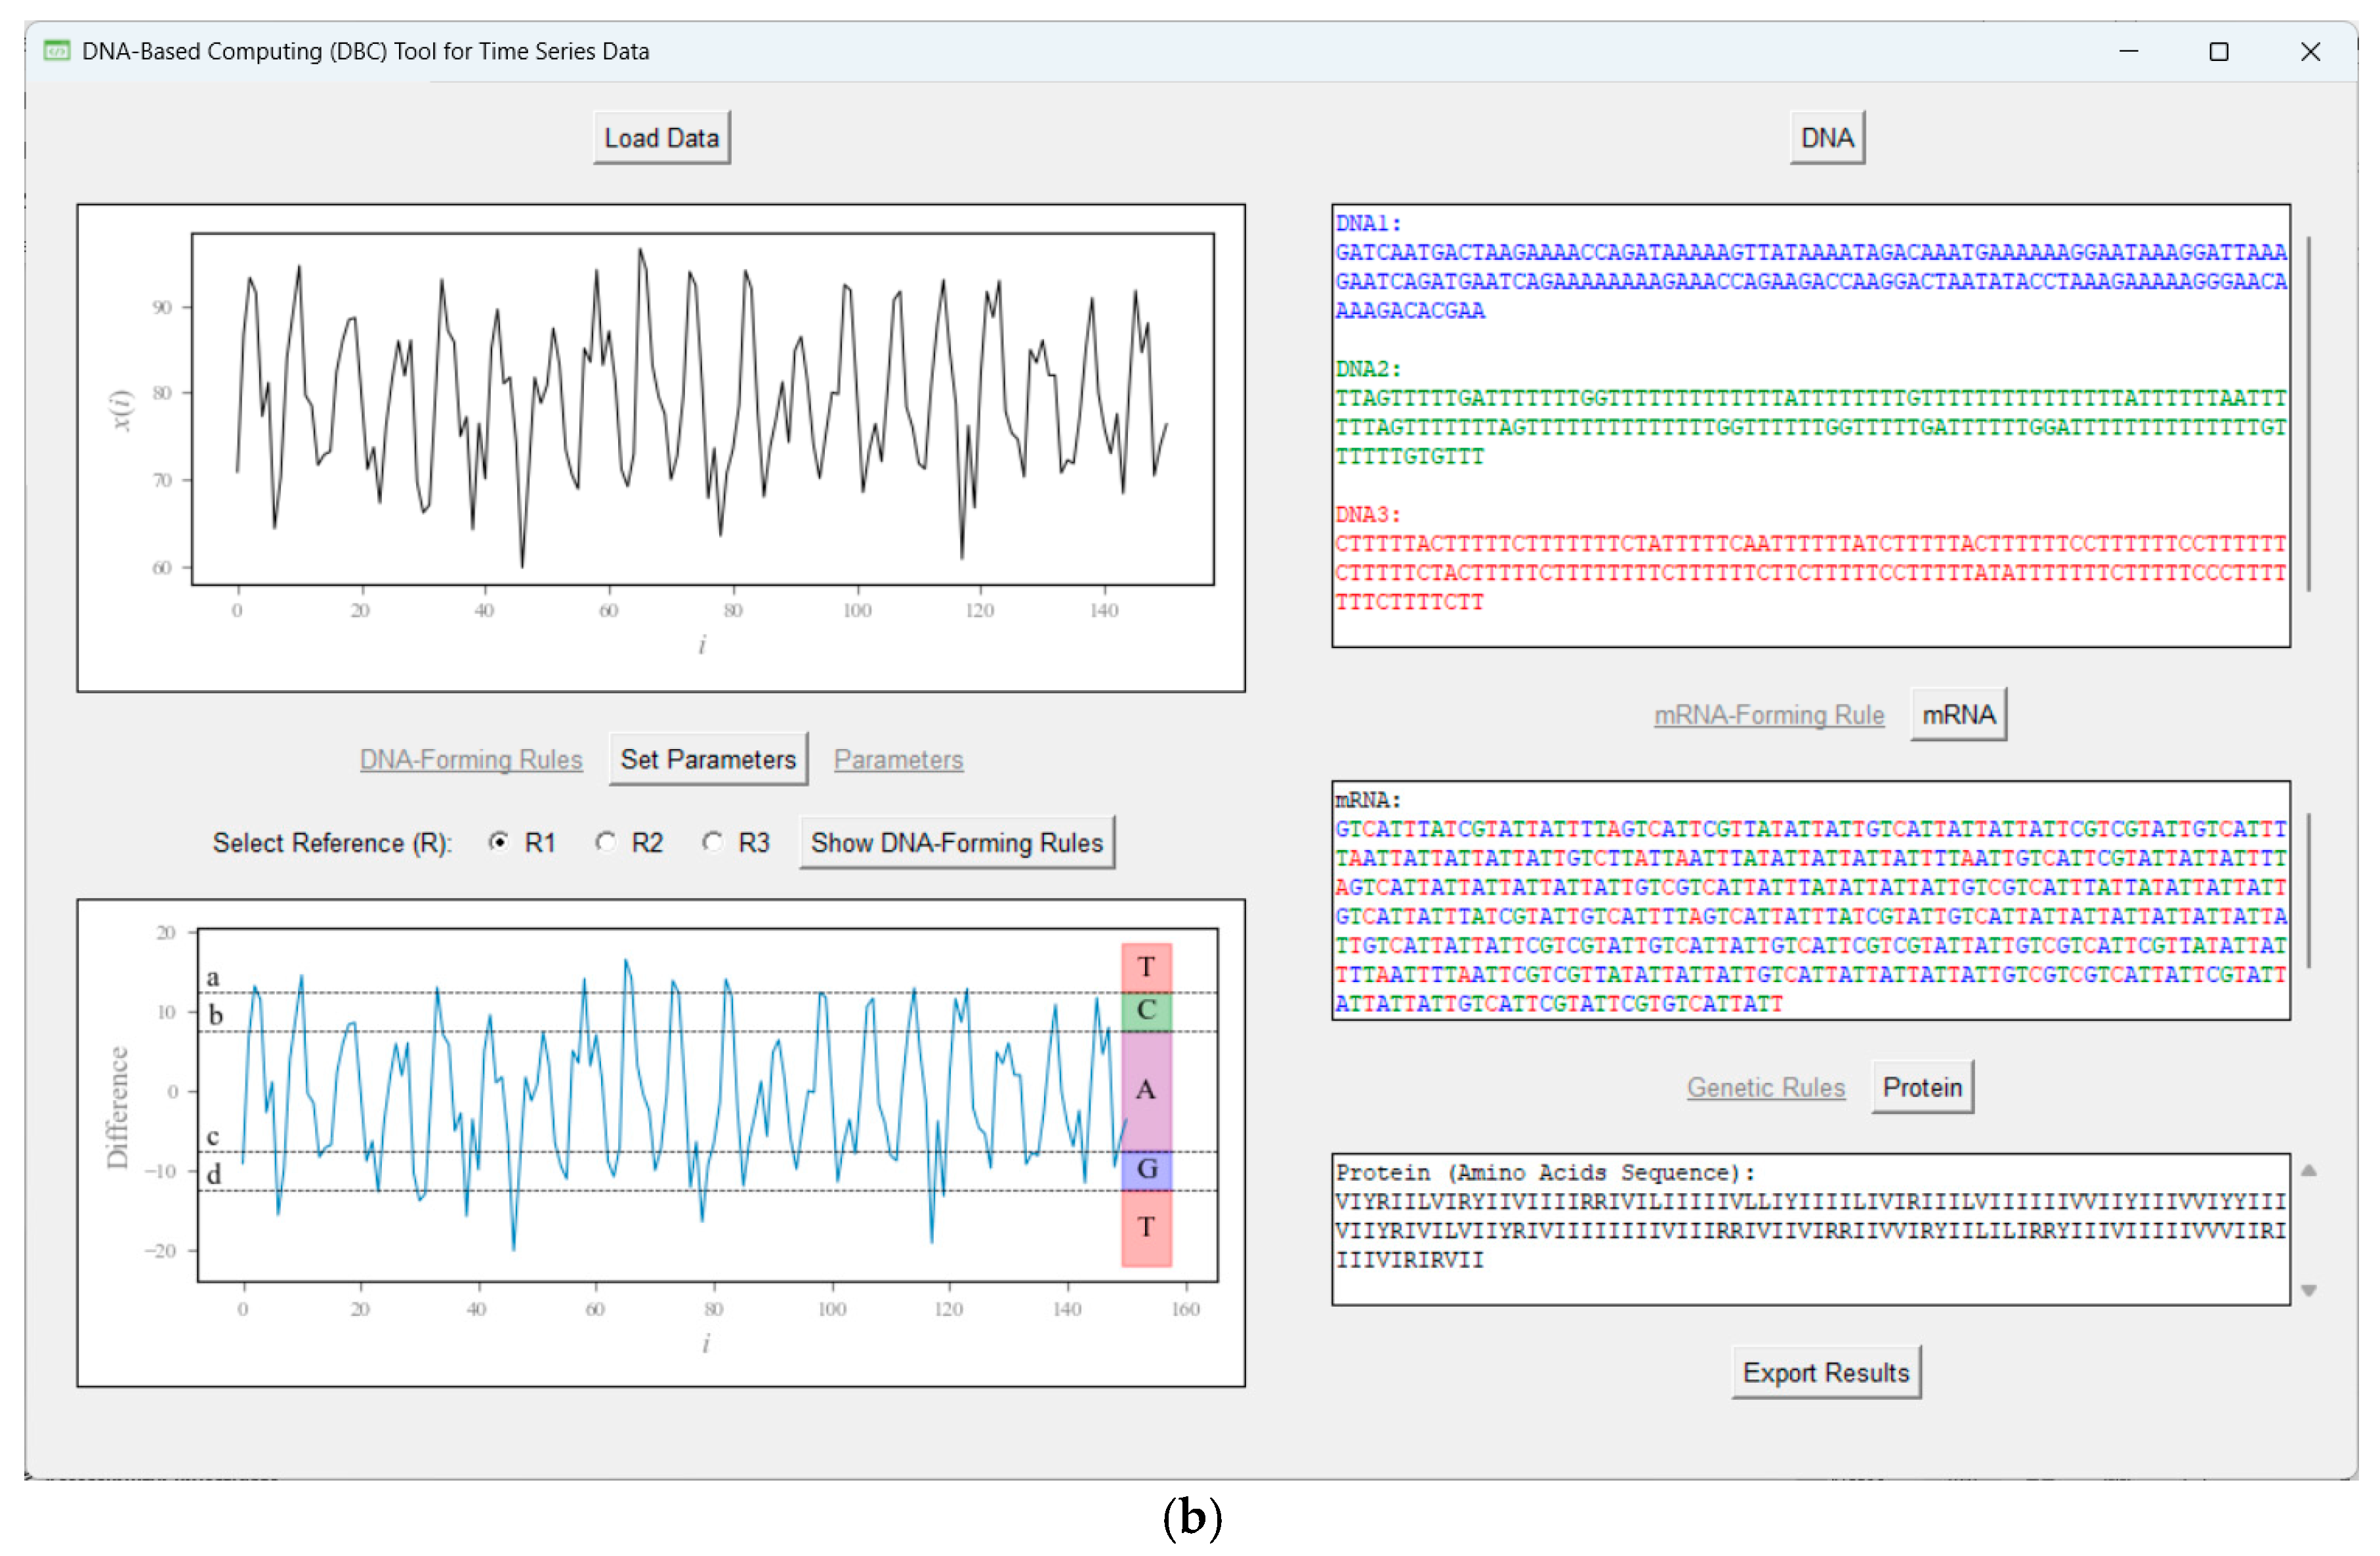Viewport: 2380px width, 1556px height.
Task: Click the app icon in title bar
Action: coord(57,50)
